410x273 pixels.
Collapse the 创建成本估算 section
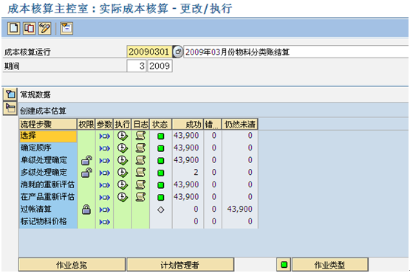10,108
